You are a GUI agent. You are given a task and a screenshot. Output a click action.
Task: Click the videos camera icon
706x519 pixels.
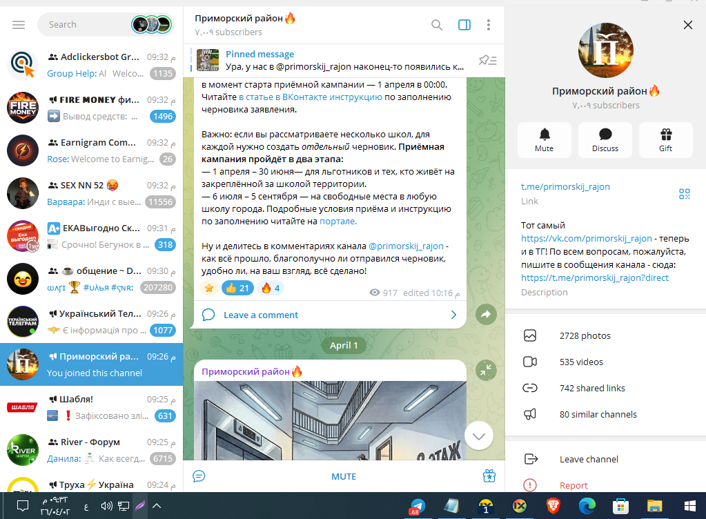coord(530,362)
